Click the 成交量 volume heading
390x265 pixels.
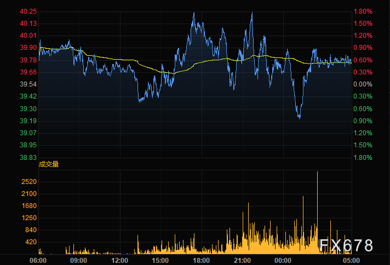49,164
